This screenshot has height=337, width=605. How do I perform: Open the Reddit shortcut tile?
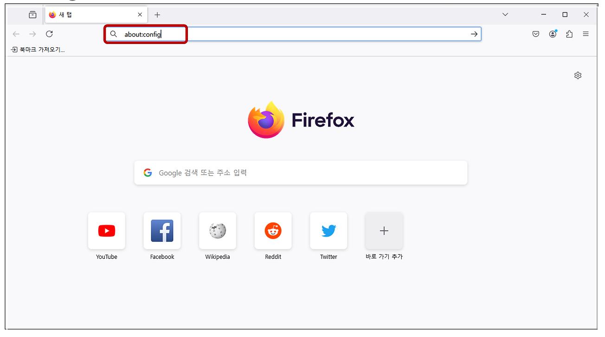273,231
